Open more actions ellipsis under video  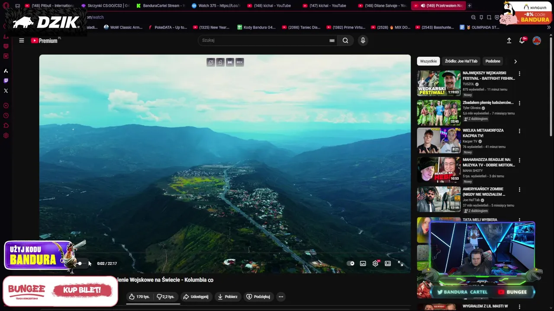pyautogui.click(x=281, y=297)
